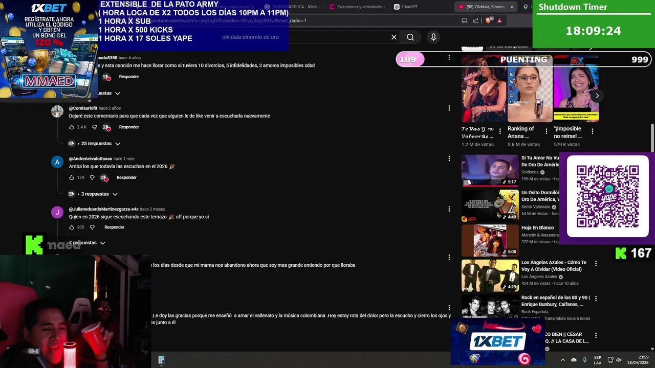Screen dimensions: 655x368
Task: Start voice search with the microphone button
Action: [x=433, y=37]
